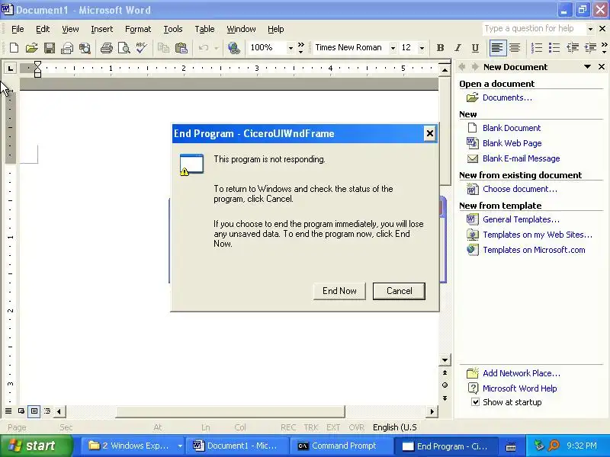This screenshot has height=457, width=610.
Task: Open the Zoom 100% dropdown
Action: pos(291,48)
